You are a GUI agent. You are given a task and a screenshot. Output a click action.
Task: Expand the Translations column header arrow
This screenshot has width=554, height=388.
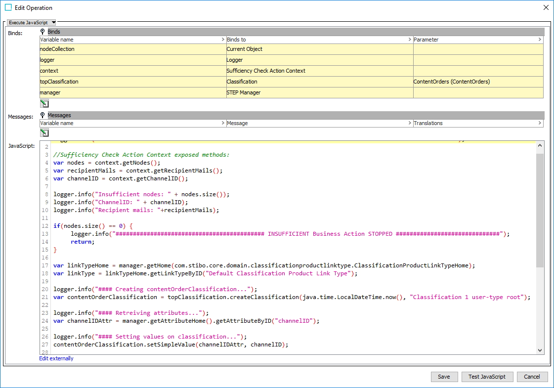(540, 124)
